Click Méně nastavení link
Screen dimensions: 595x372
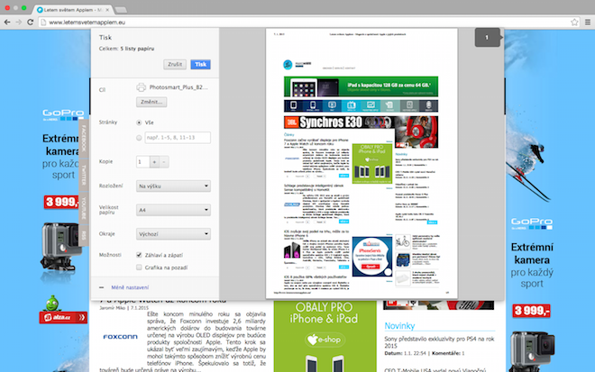[x=130, y=287]
